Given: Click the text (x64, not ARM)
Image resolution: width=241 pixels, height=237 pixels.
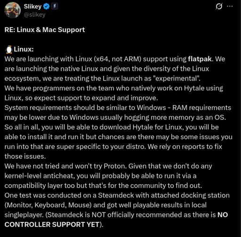Looking at the screenshot, I should click(x=118, y=59).
